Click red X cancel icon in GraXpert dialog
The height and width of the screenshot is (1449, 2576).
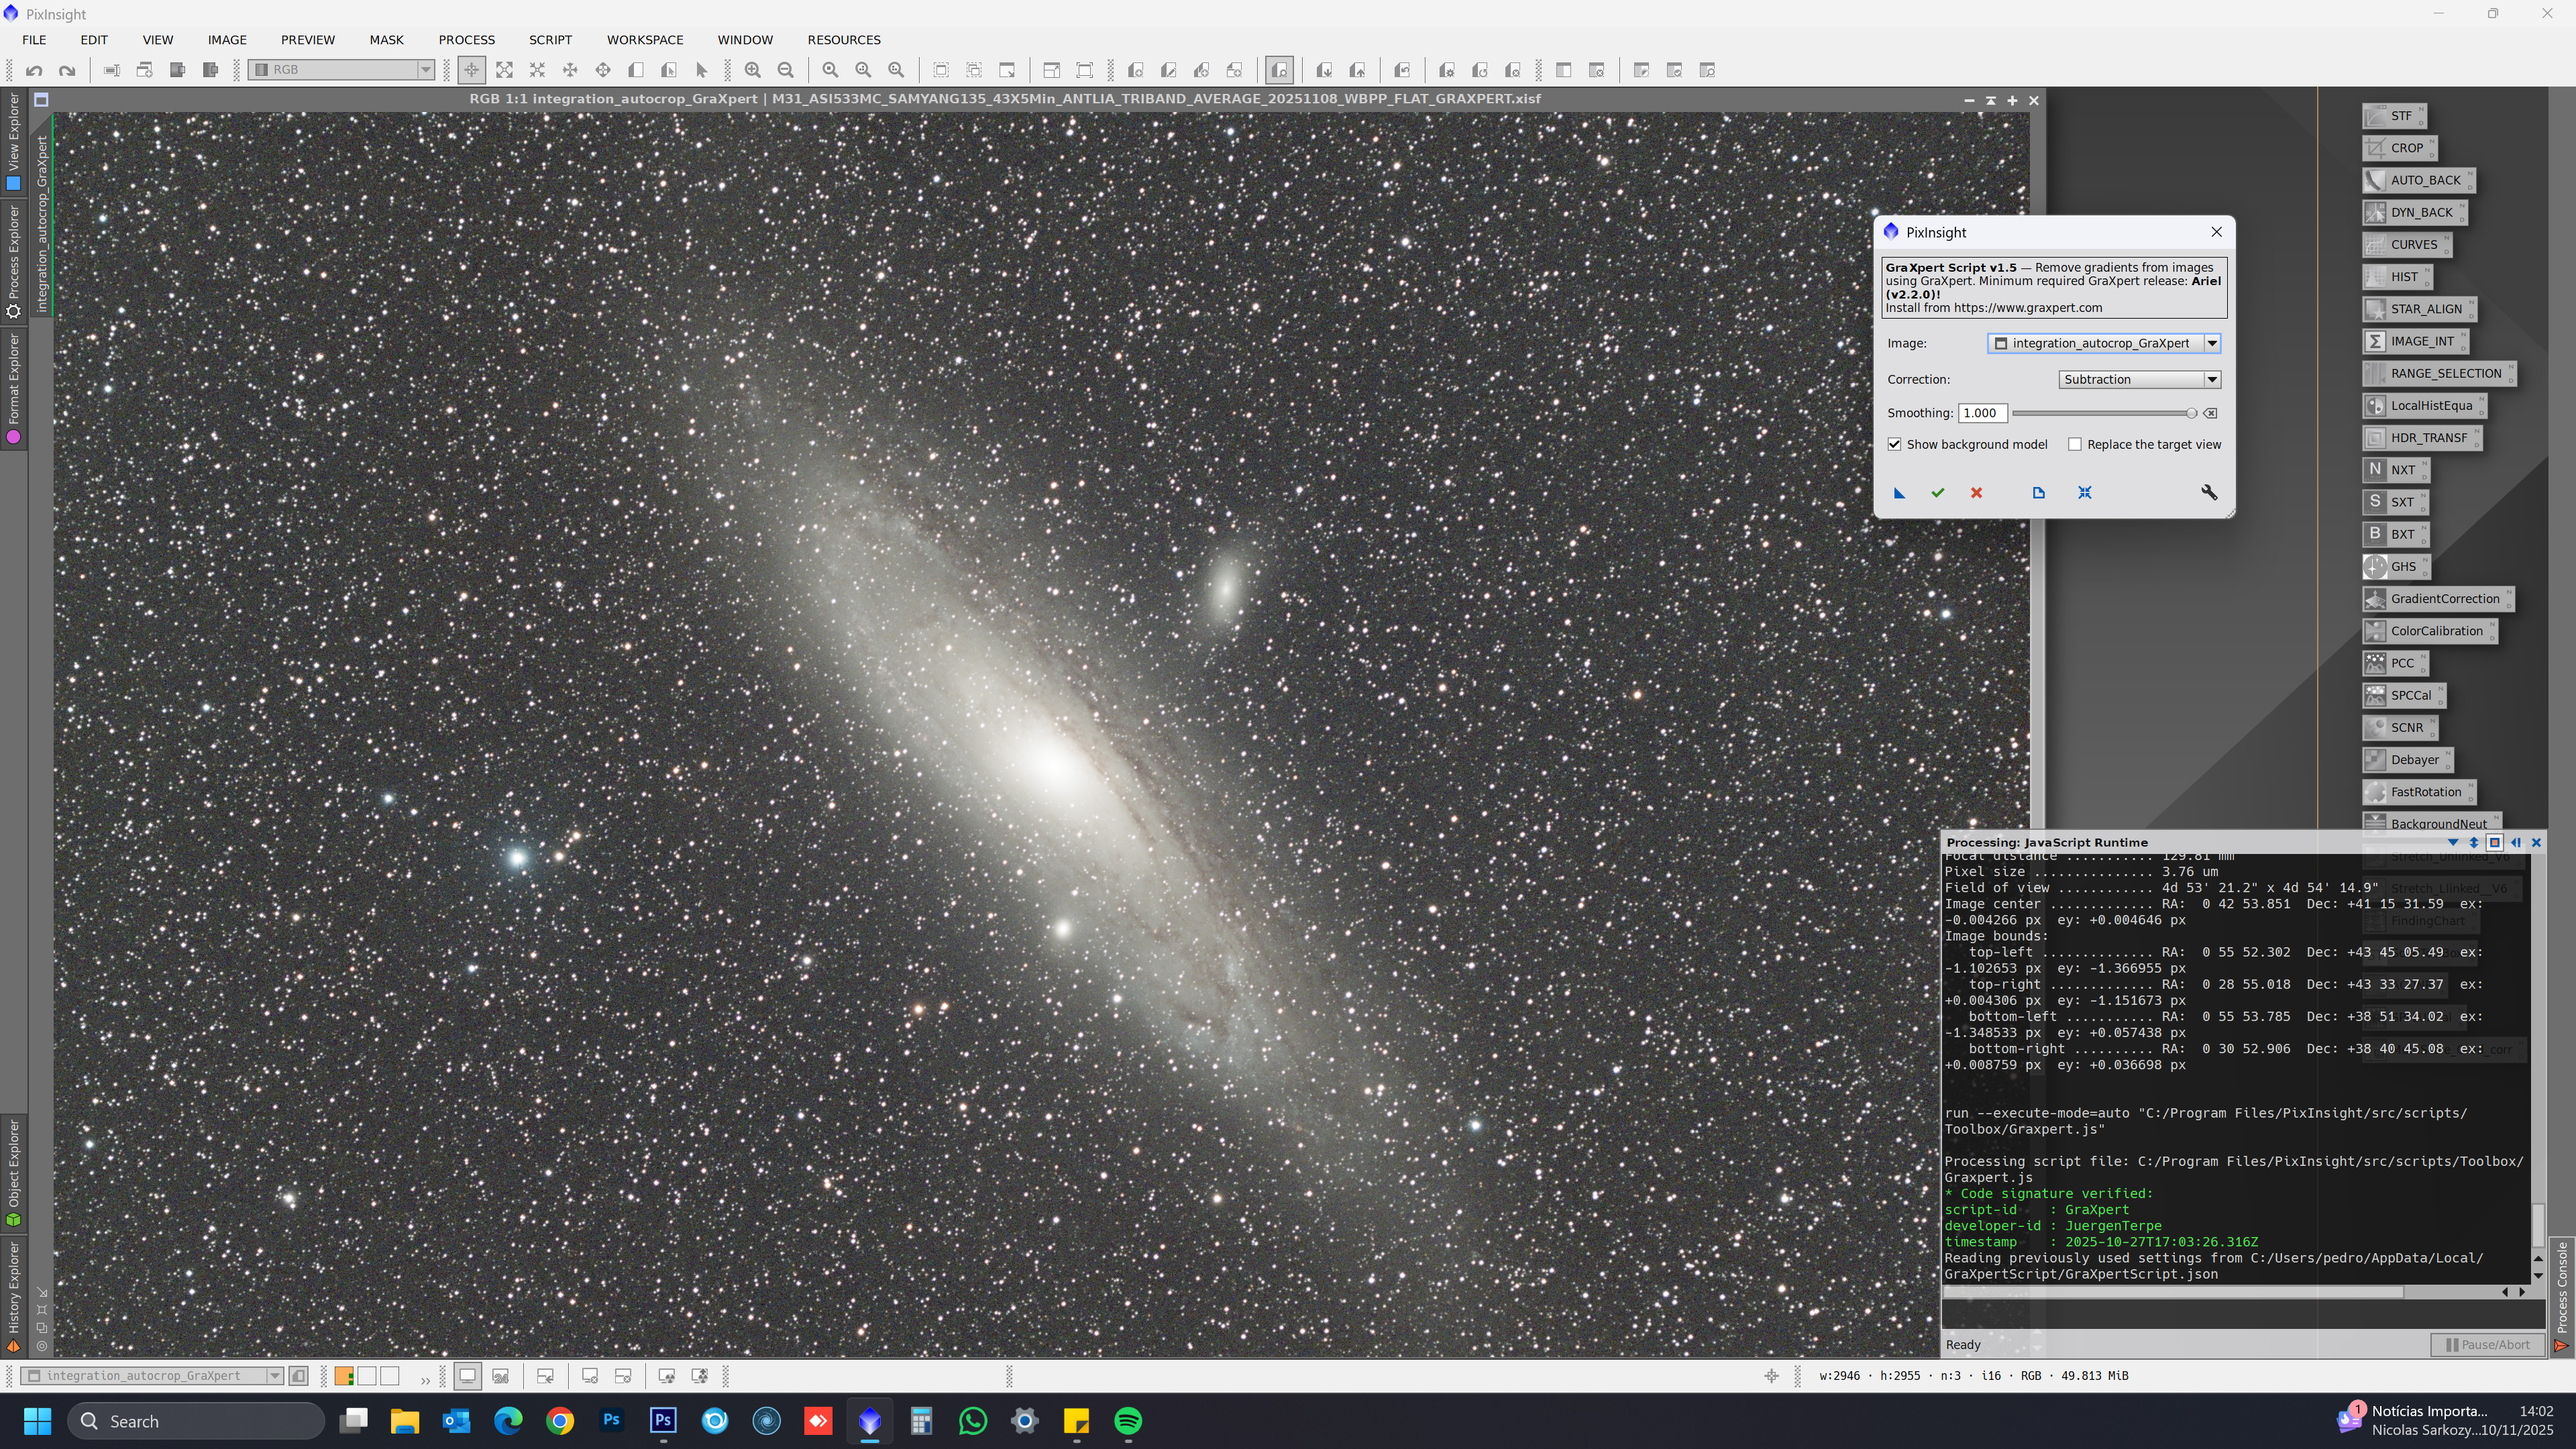[1976, 493]
